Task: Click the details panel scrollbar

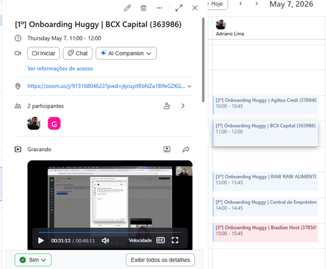Action: click(x=203, y=60)
